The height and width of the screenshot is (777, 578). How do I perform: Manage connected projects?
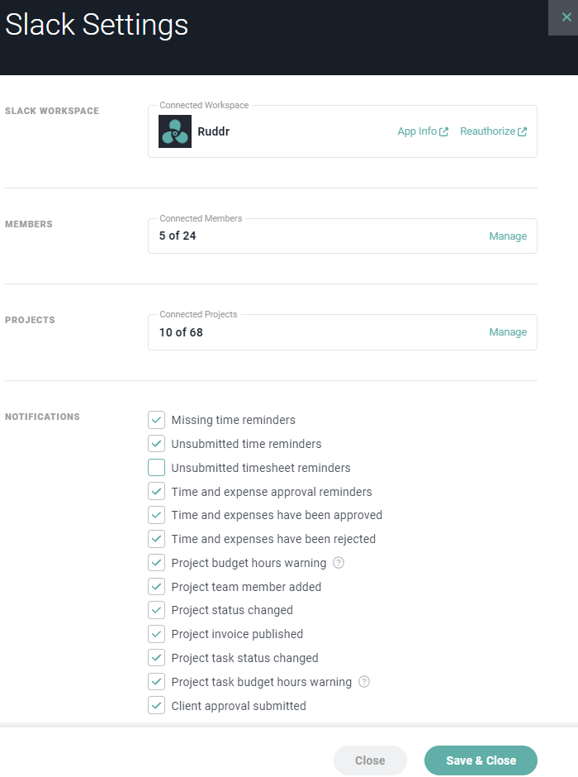pyautogui.click(x=507, y=332)
